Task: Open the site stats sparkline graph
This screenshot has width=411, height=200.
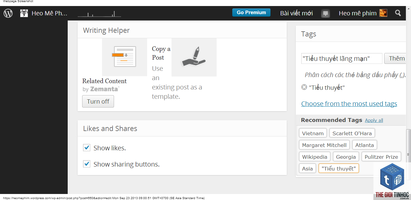Action: 99,14
